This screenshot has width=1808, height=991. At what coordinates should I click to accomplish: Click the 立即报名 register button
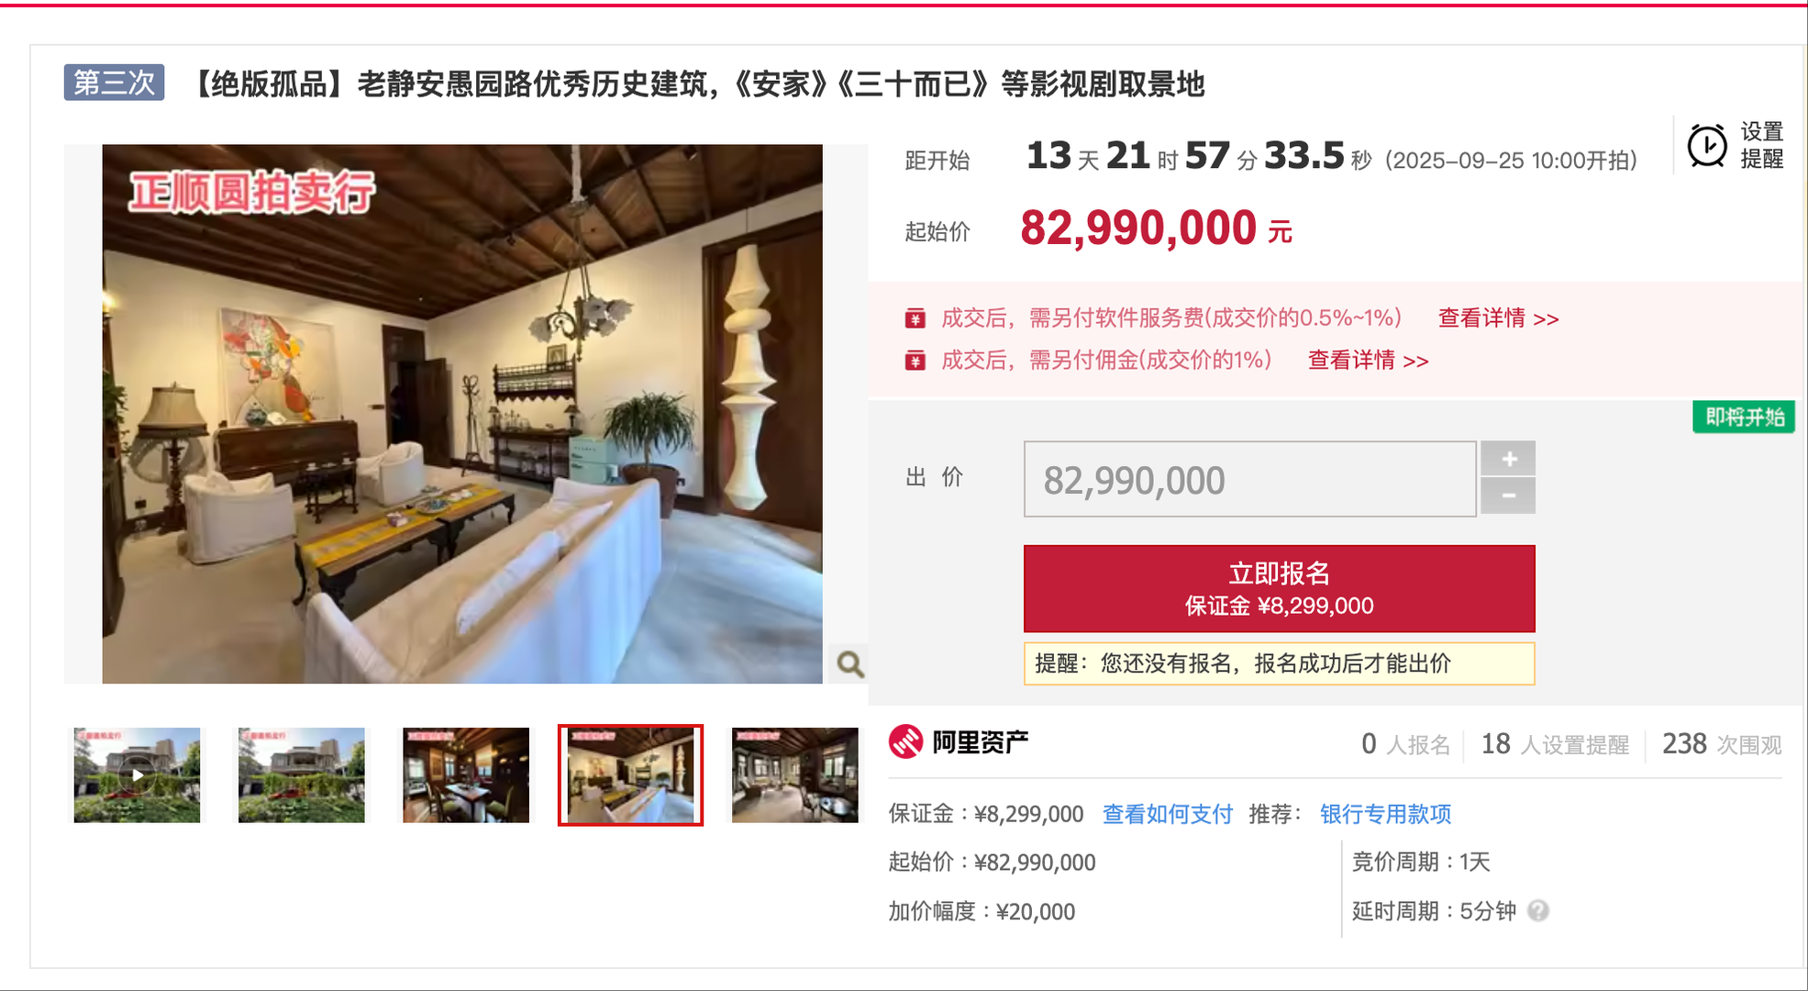[x=1279, y=588]
